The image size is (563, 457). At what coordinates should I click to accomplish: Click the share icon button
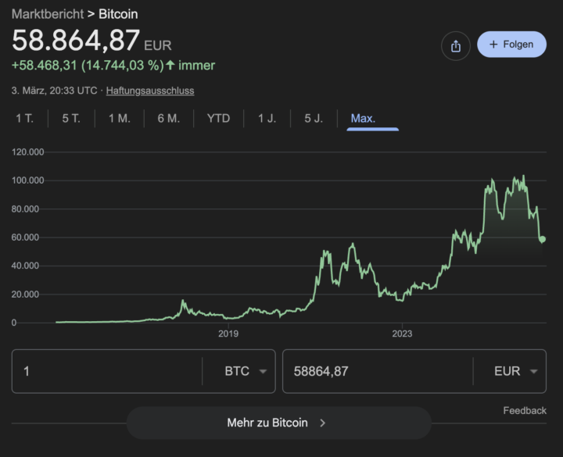coord(456,45)
